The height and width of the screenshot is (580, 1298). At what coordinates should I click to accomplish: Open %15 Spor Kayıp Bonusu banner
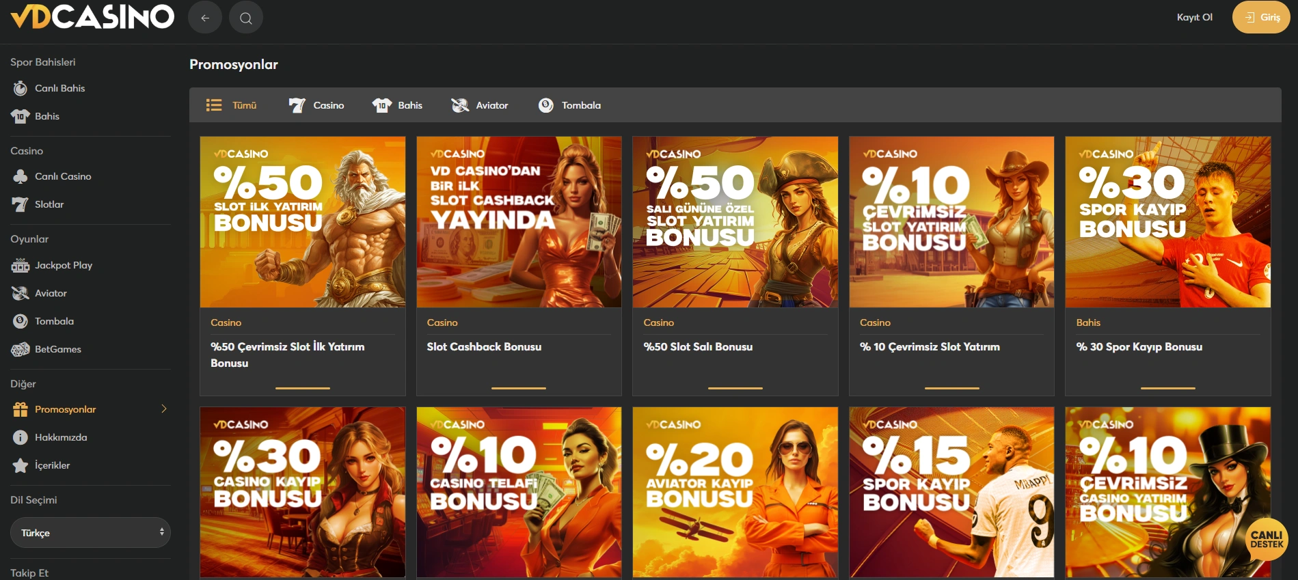coord(951,493)
